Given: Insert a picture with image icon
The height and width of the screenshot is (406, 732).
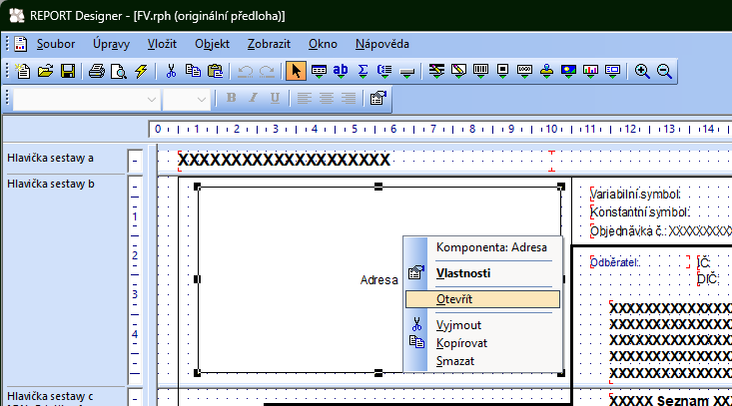Looking at the screenshot, I should [568, 71].
